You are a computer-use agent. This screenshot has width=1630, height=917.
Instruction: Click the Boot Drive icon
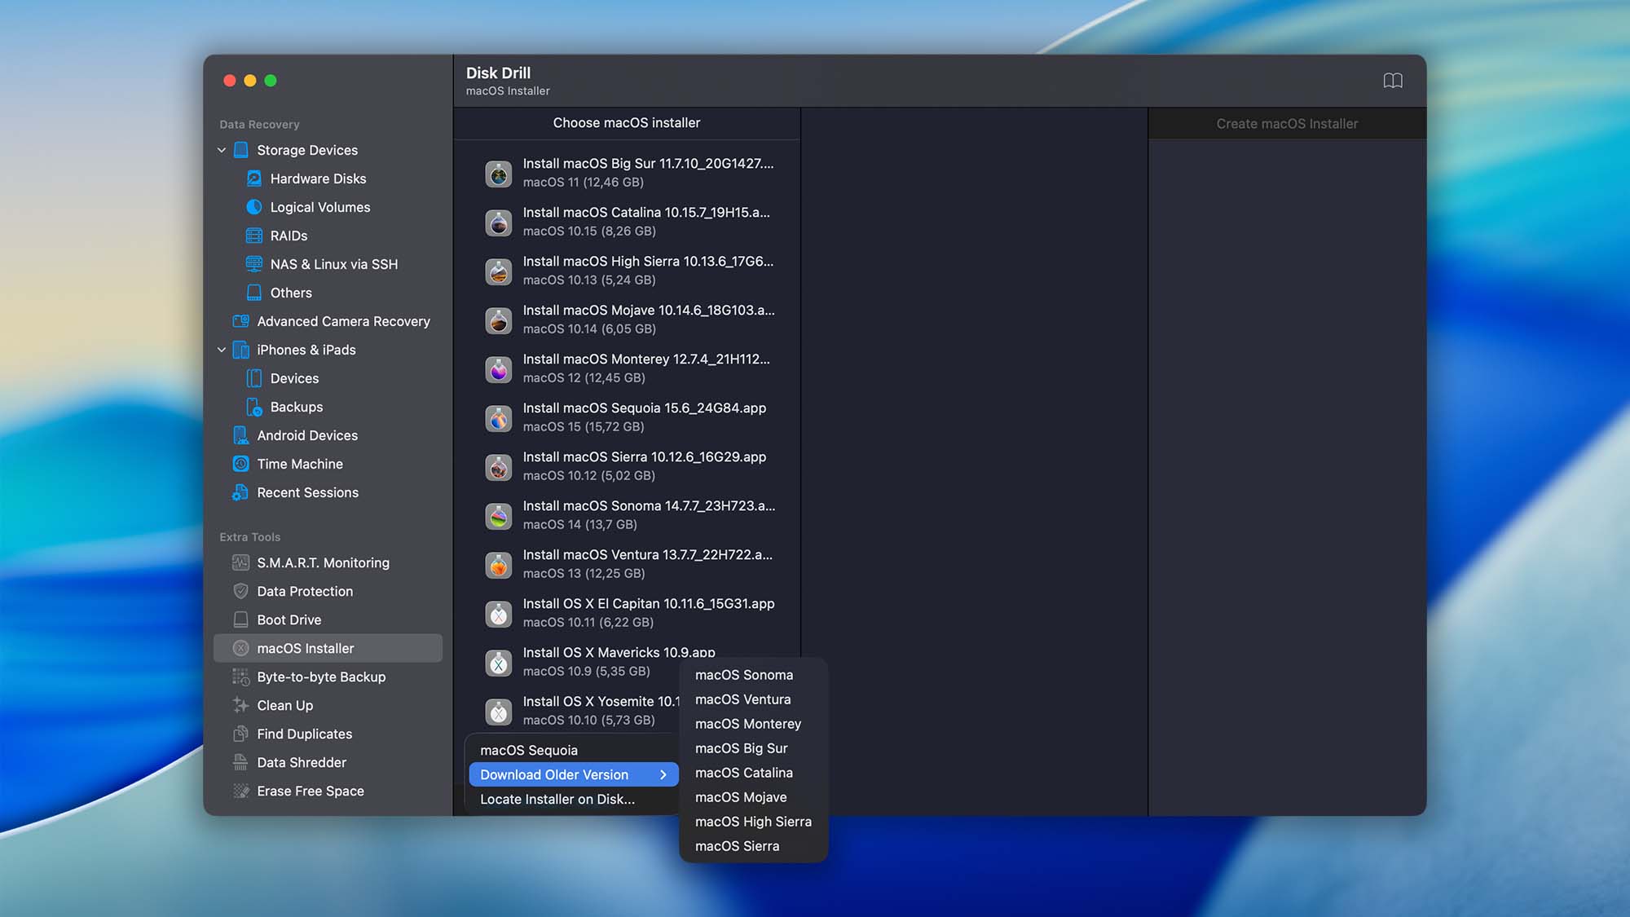[241, 619]
